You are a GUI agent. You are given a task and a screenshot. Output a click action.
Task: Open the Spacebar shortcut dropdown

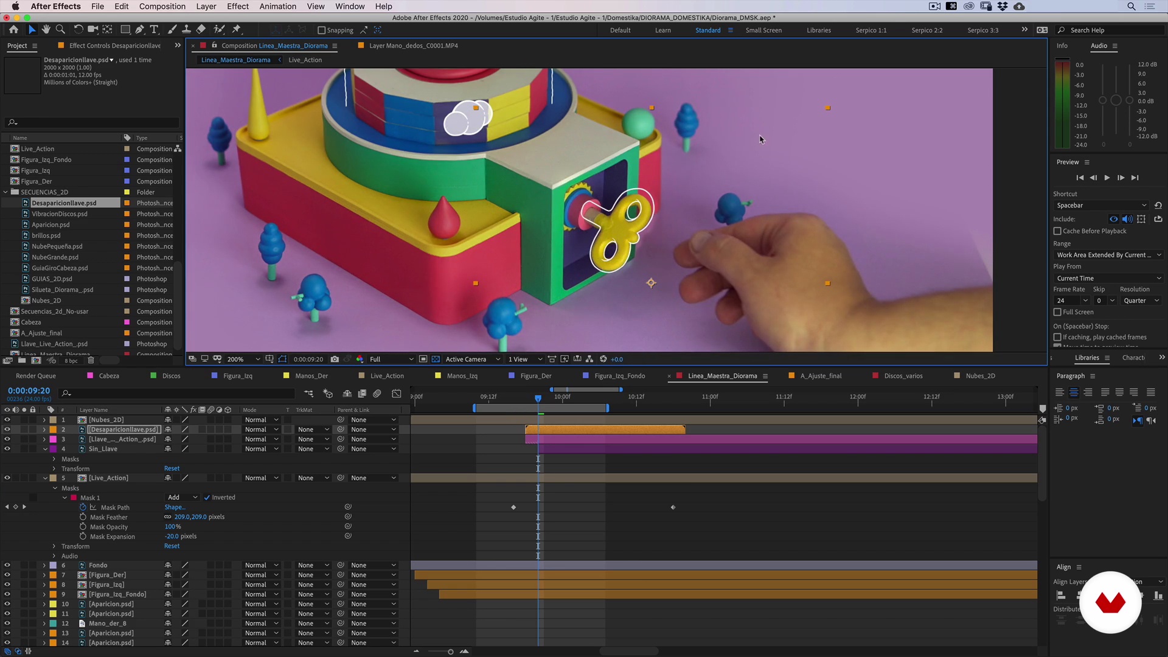pos(1101,206)
